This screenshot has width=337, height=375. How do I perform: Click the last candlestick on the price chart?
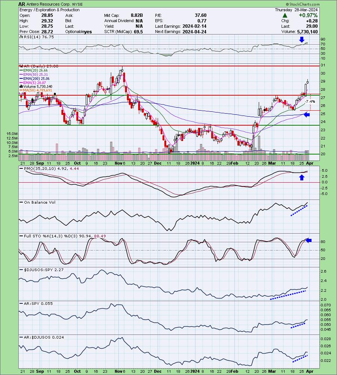click(x=308, y=82)
